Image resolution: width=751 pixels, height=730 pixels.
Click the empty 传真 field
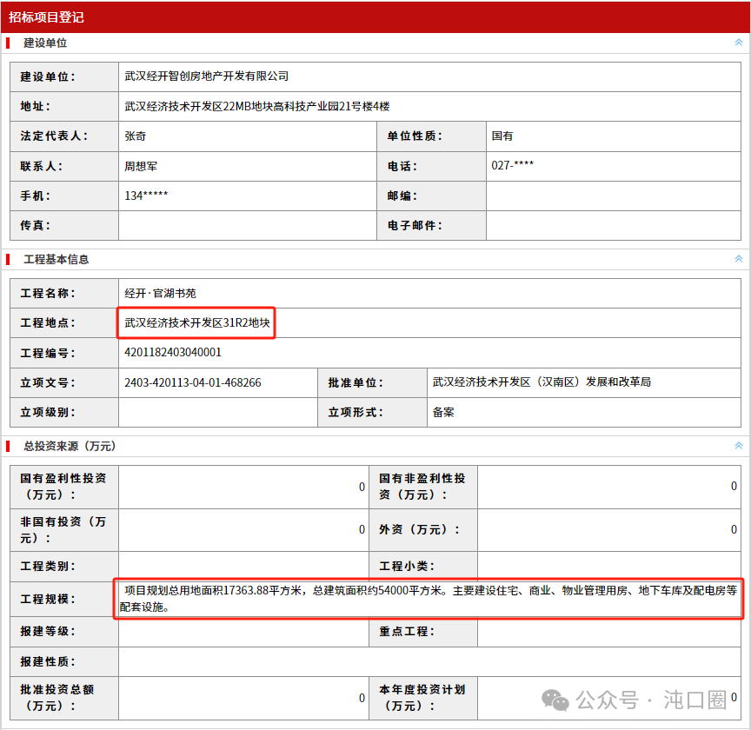tap(247, 225)
